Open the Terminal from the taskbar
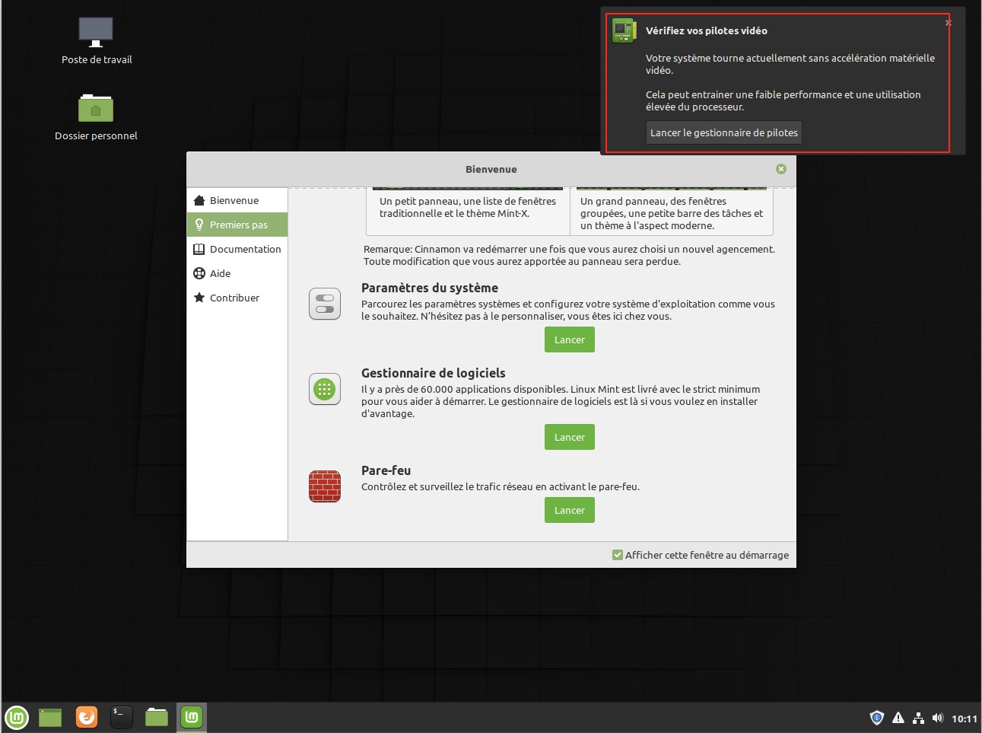982x733 pixels. [122, 717]
